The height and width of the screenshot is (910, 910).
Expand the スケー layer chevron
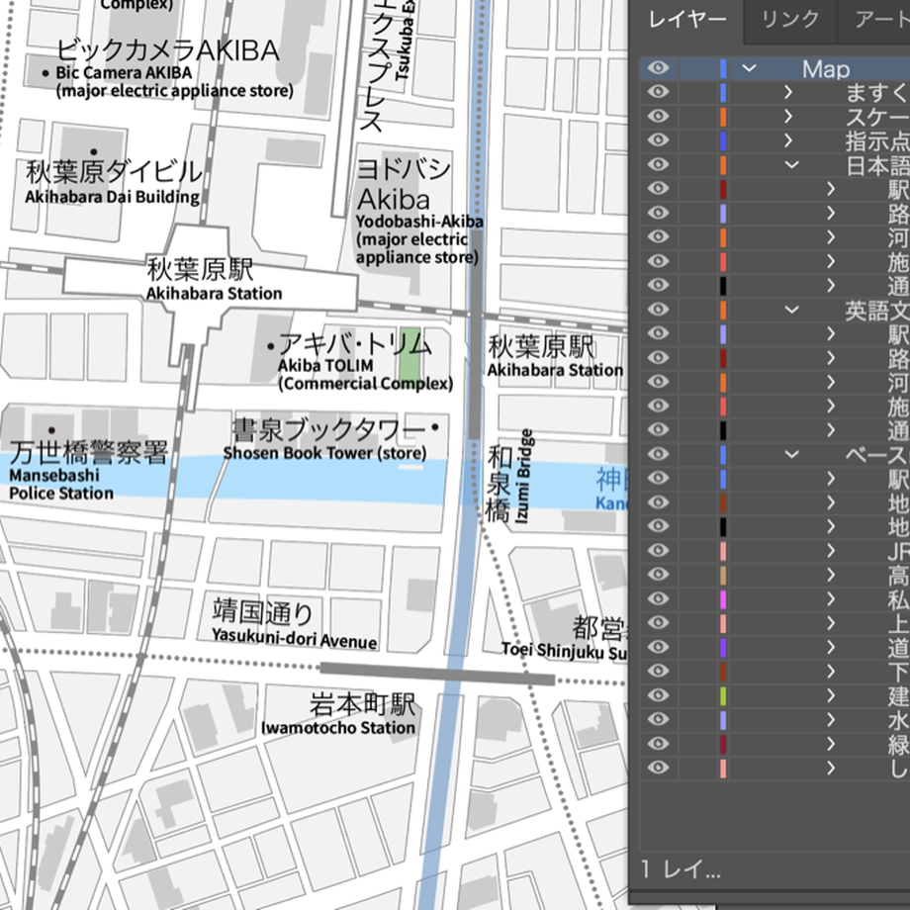click(x=787, y=116)
